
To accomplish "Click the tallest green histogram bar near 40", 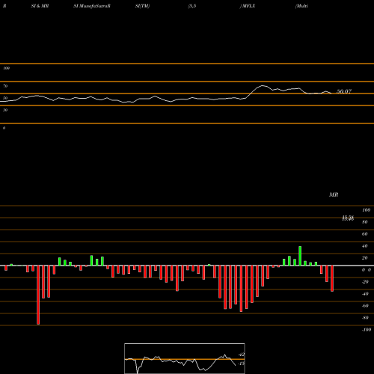I will (x=300, y=256).
